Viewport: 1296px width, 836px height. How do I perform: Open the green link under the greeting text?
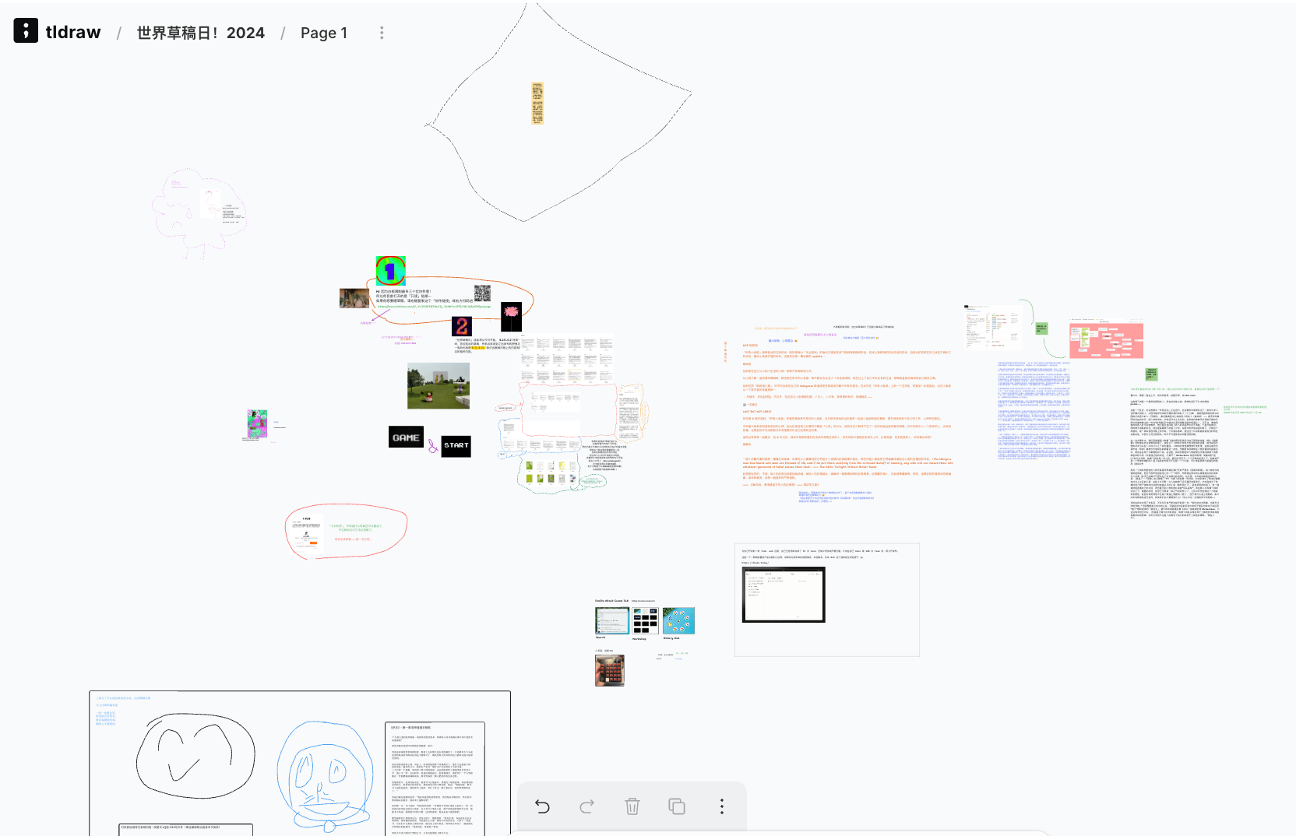pyautogui.click(x=435, y=307)
